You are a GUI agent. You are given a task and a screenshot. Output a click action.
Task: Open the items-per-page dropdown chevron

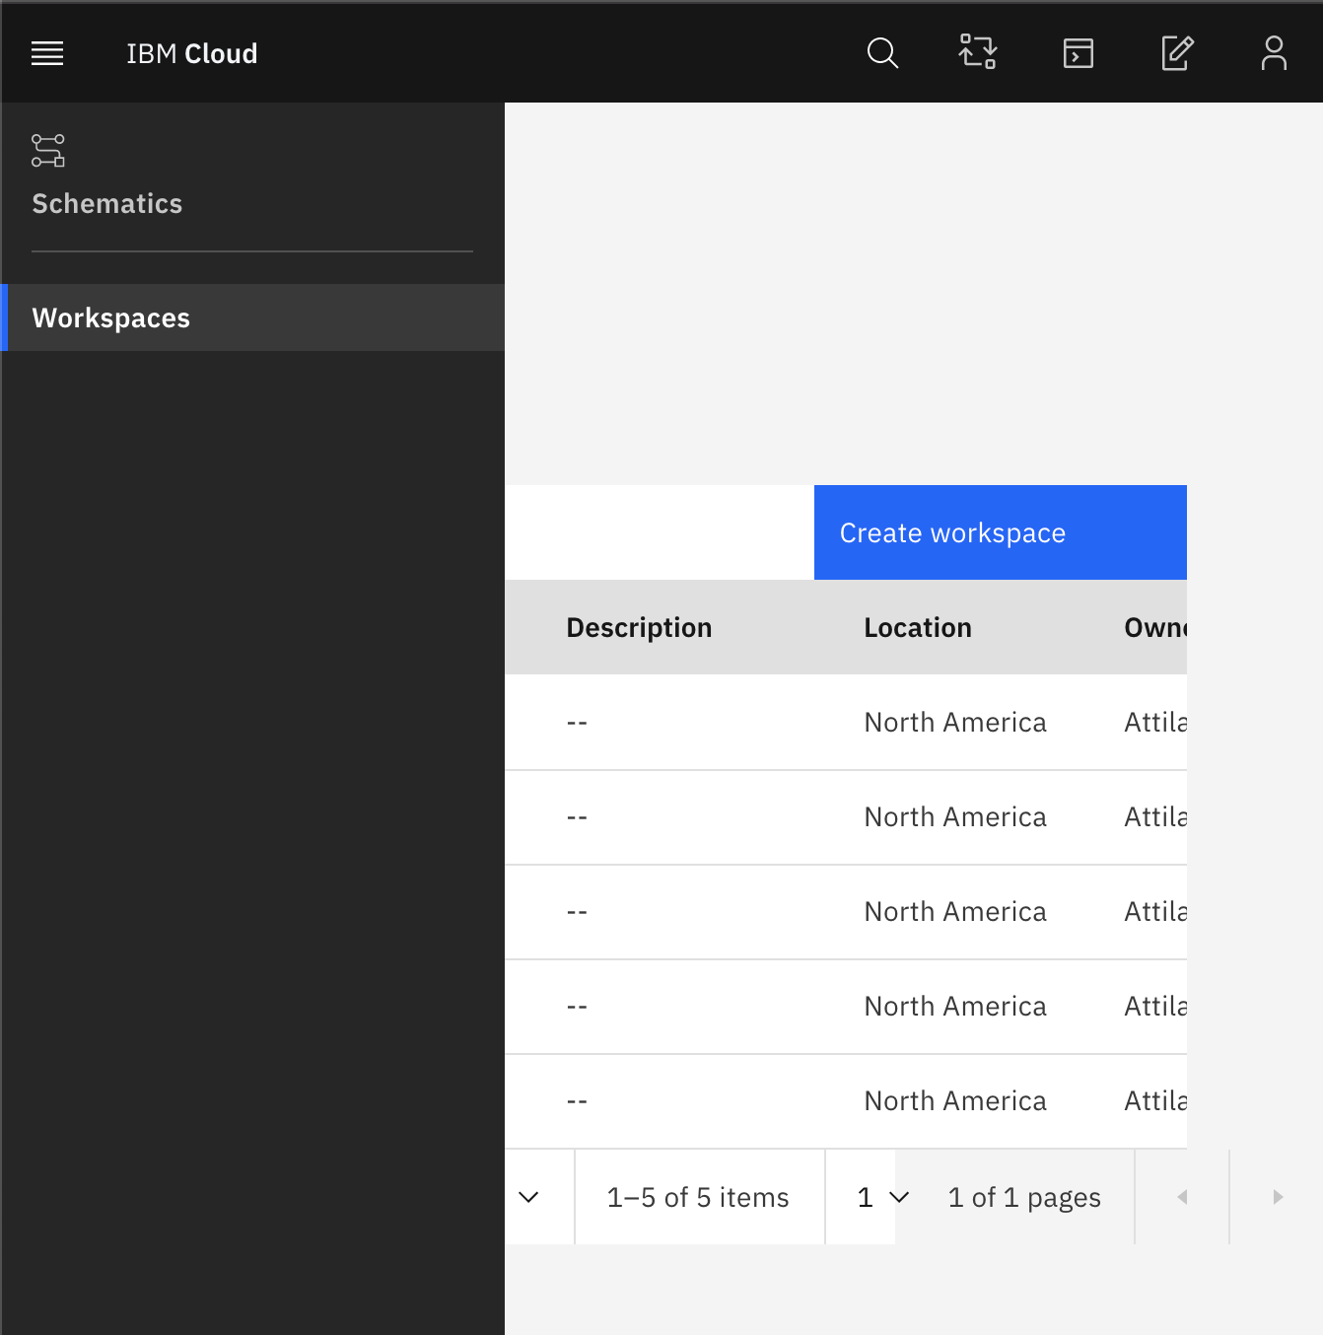click(x=529, y=1197)
